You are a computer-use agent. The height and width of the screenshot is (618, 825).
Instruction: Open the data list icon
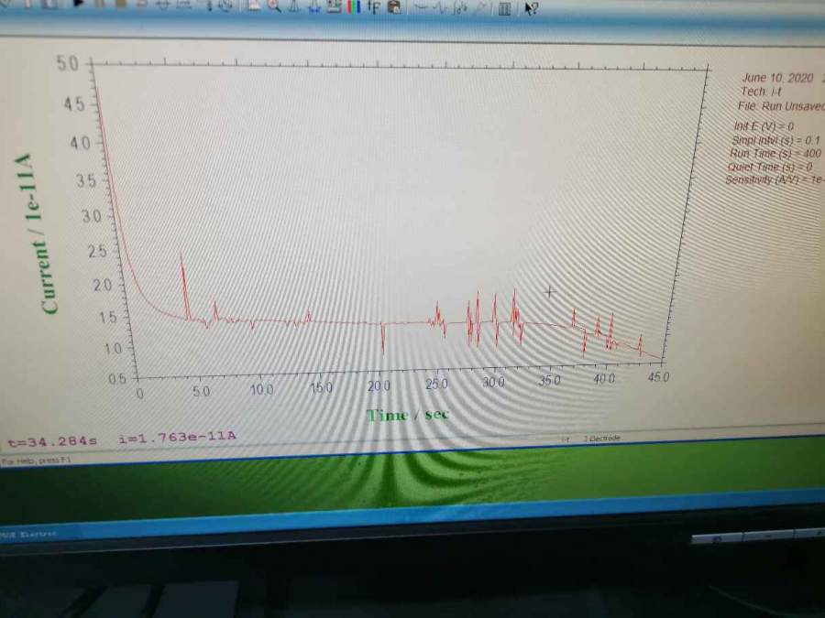pyautogui.click(x=504, y=8)
